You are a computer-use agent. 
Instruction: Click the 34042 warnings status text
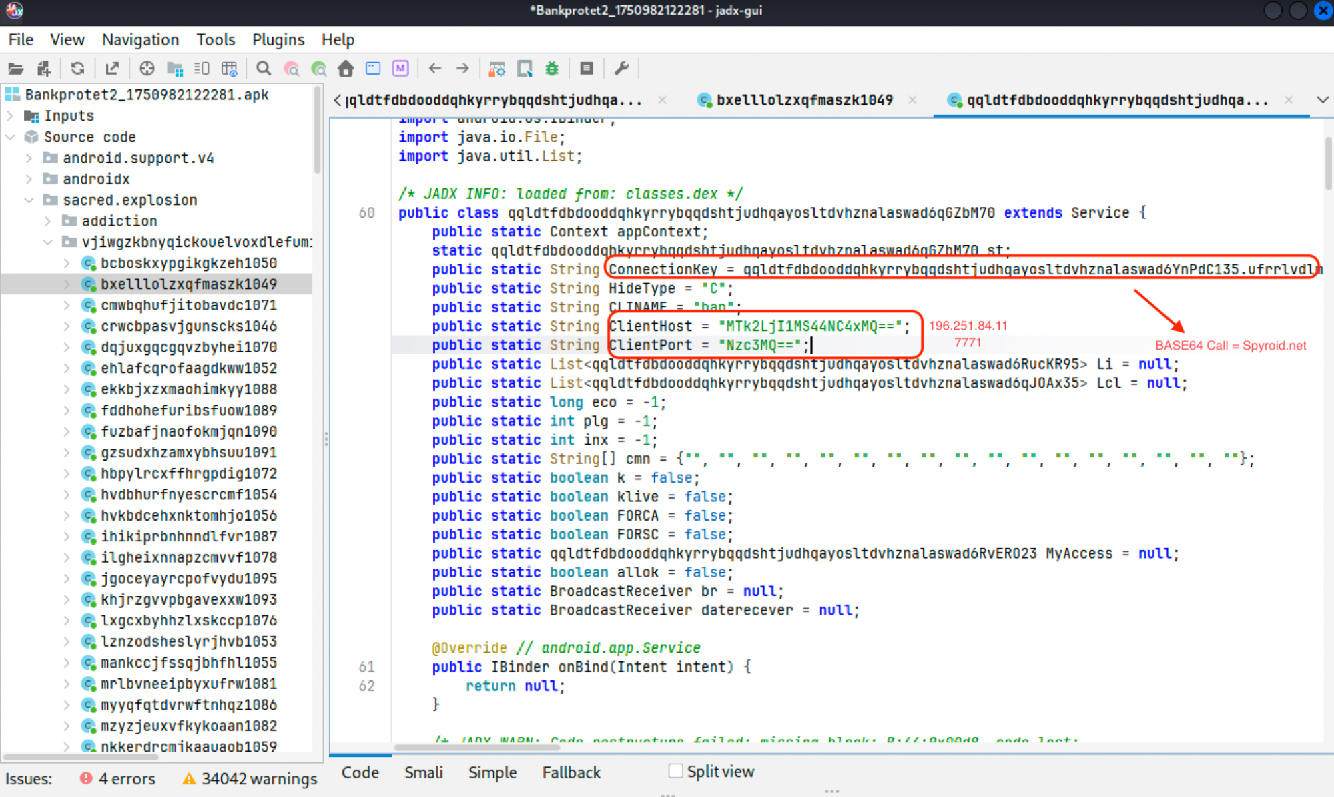tap(259, 778)
